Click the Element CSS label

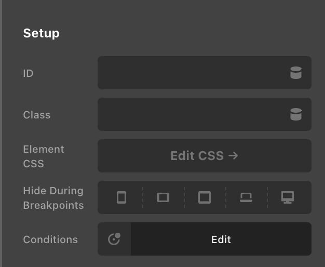pos(44,156)
